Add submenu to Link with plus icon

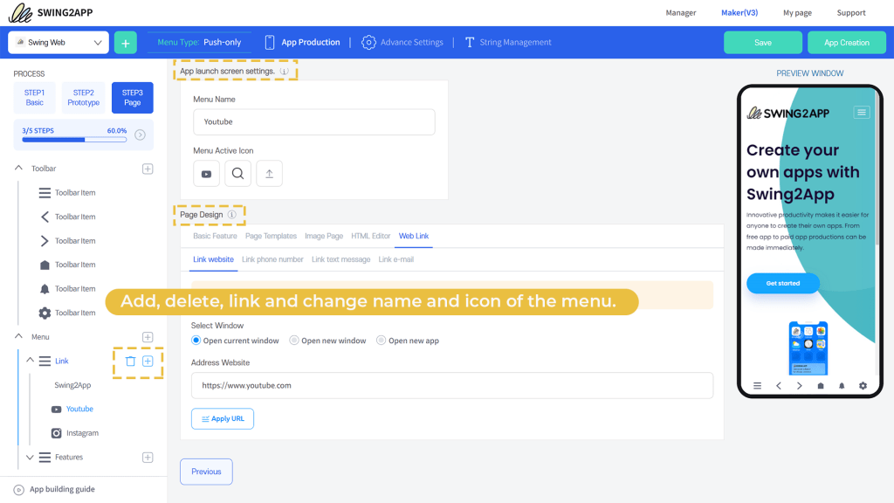click(x=148, y=361)
